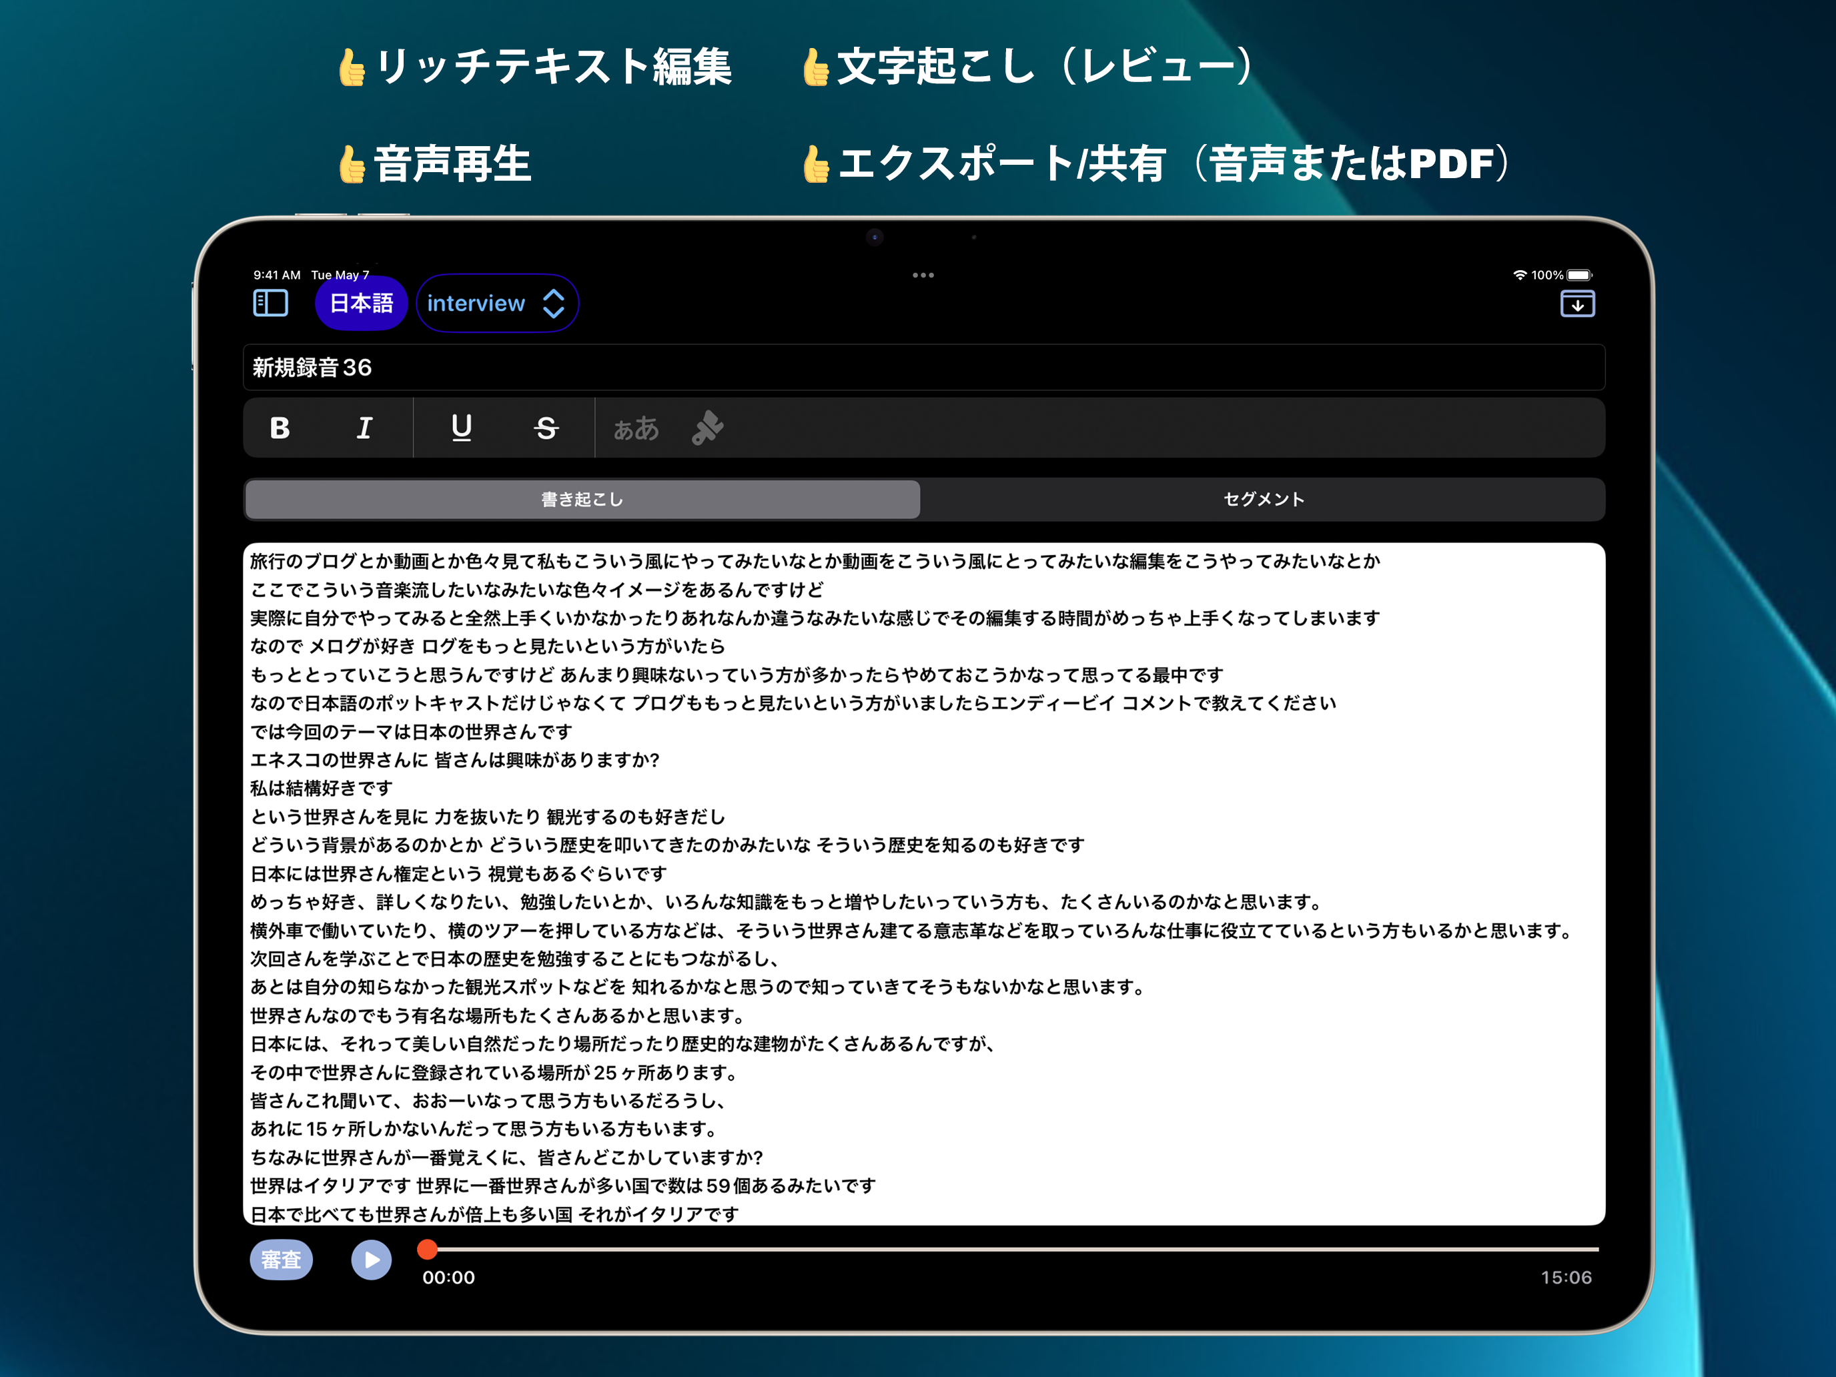Image resolution: width=1836 pixels, height=1377 pixels.
Task: Click the 新規録音 36 title field
Action: pyautogui.click(x=924, y=367)
